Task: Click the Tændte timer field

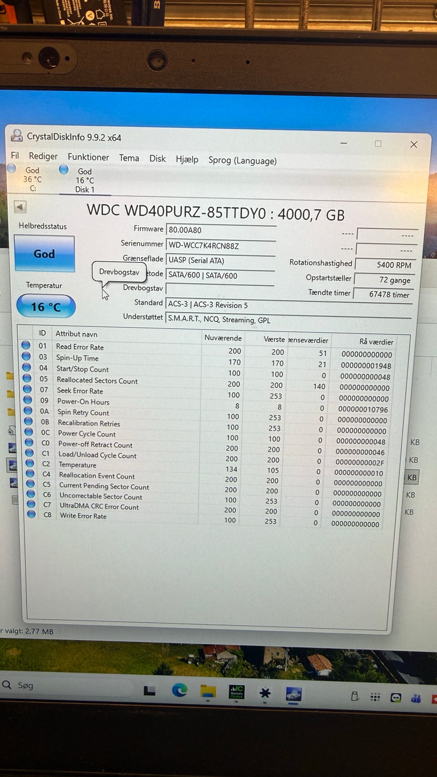Action: click(383, 294)
